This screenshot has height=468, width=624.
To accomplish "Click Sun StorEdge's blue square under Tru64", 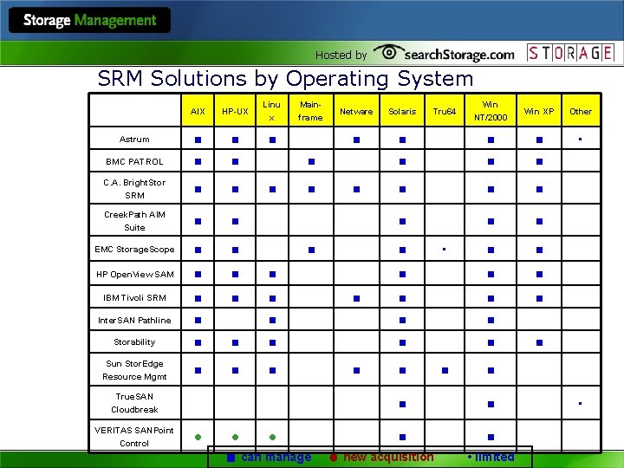I will 445,371.
